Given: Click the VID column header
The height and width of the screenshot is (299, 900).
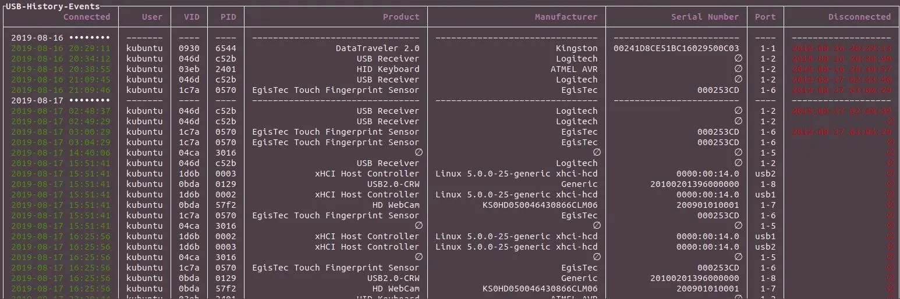Looking at the screenshot, I should point(192,17).
